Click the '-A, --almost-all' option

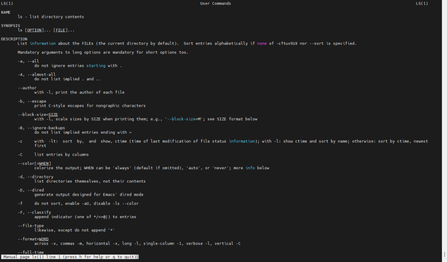tap(36, 75)
